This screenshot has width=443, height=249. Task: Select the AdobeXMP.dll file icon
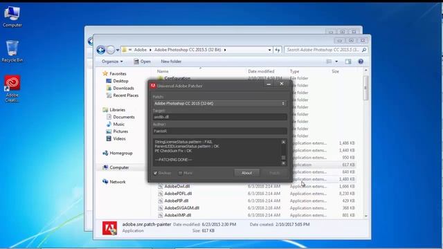click(160, 215)
